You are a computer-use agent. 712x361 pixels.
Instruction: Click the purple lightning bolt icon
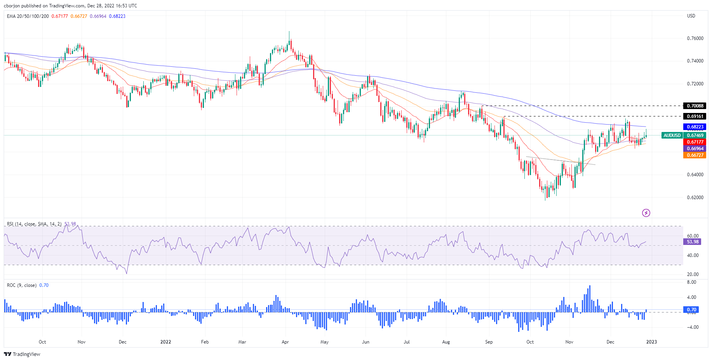tap(646, 213)
